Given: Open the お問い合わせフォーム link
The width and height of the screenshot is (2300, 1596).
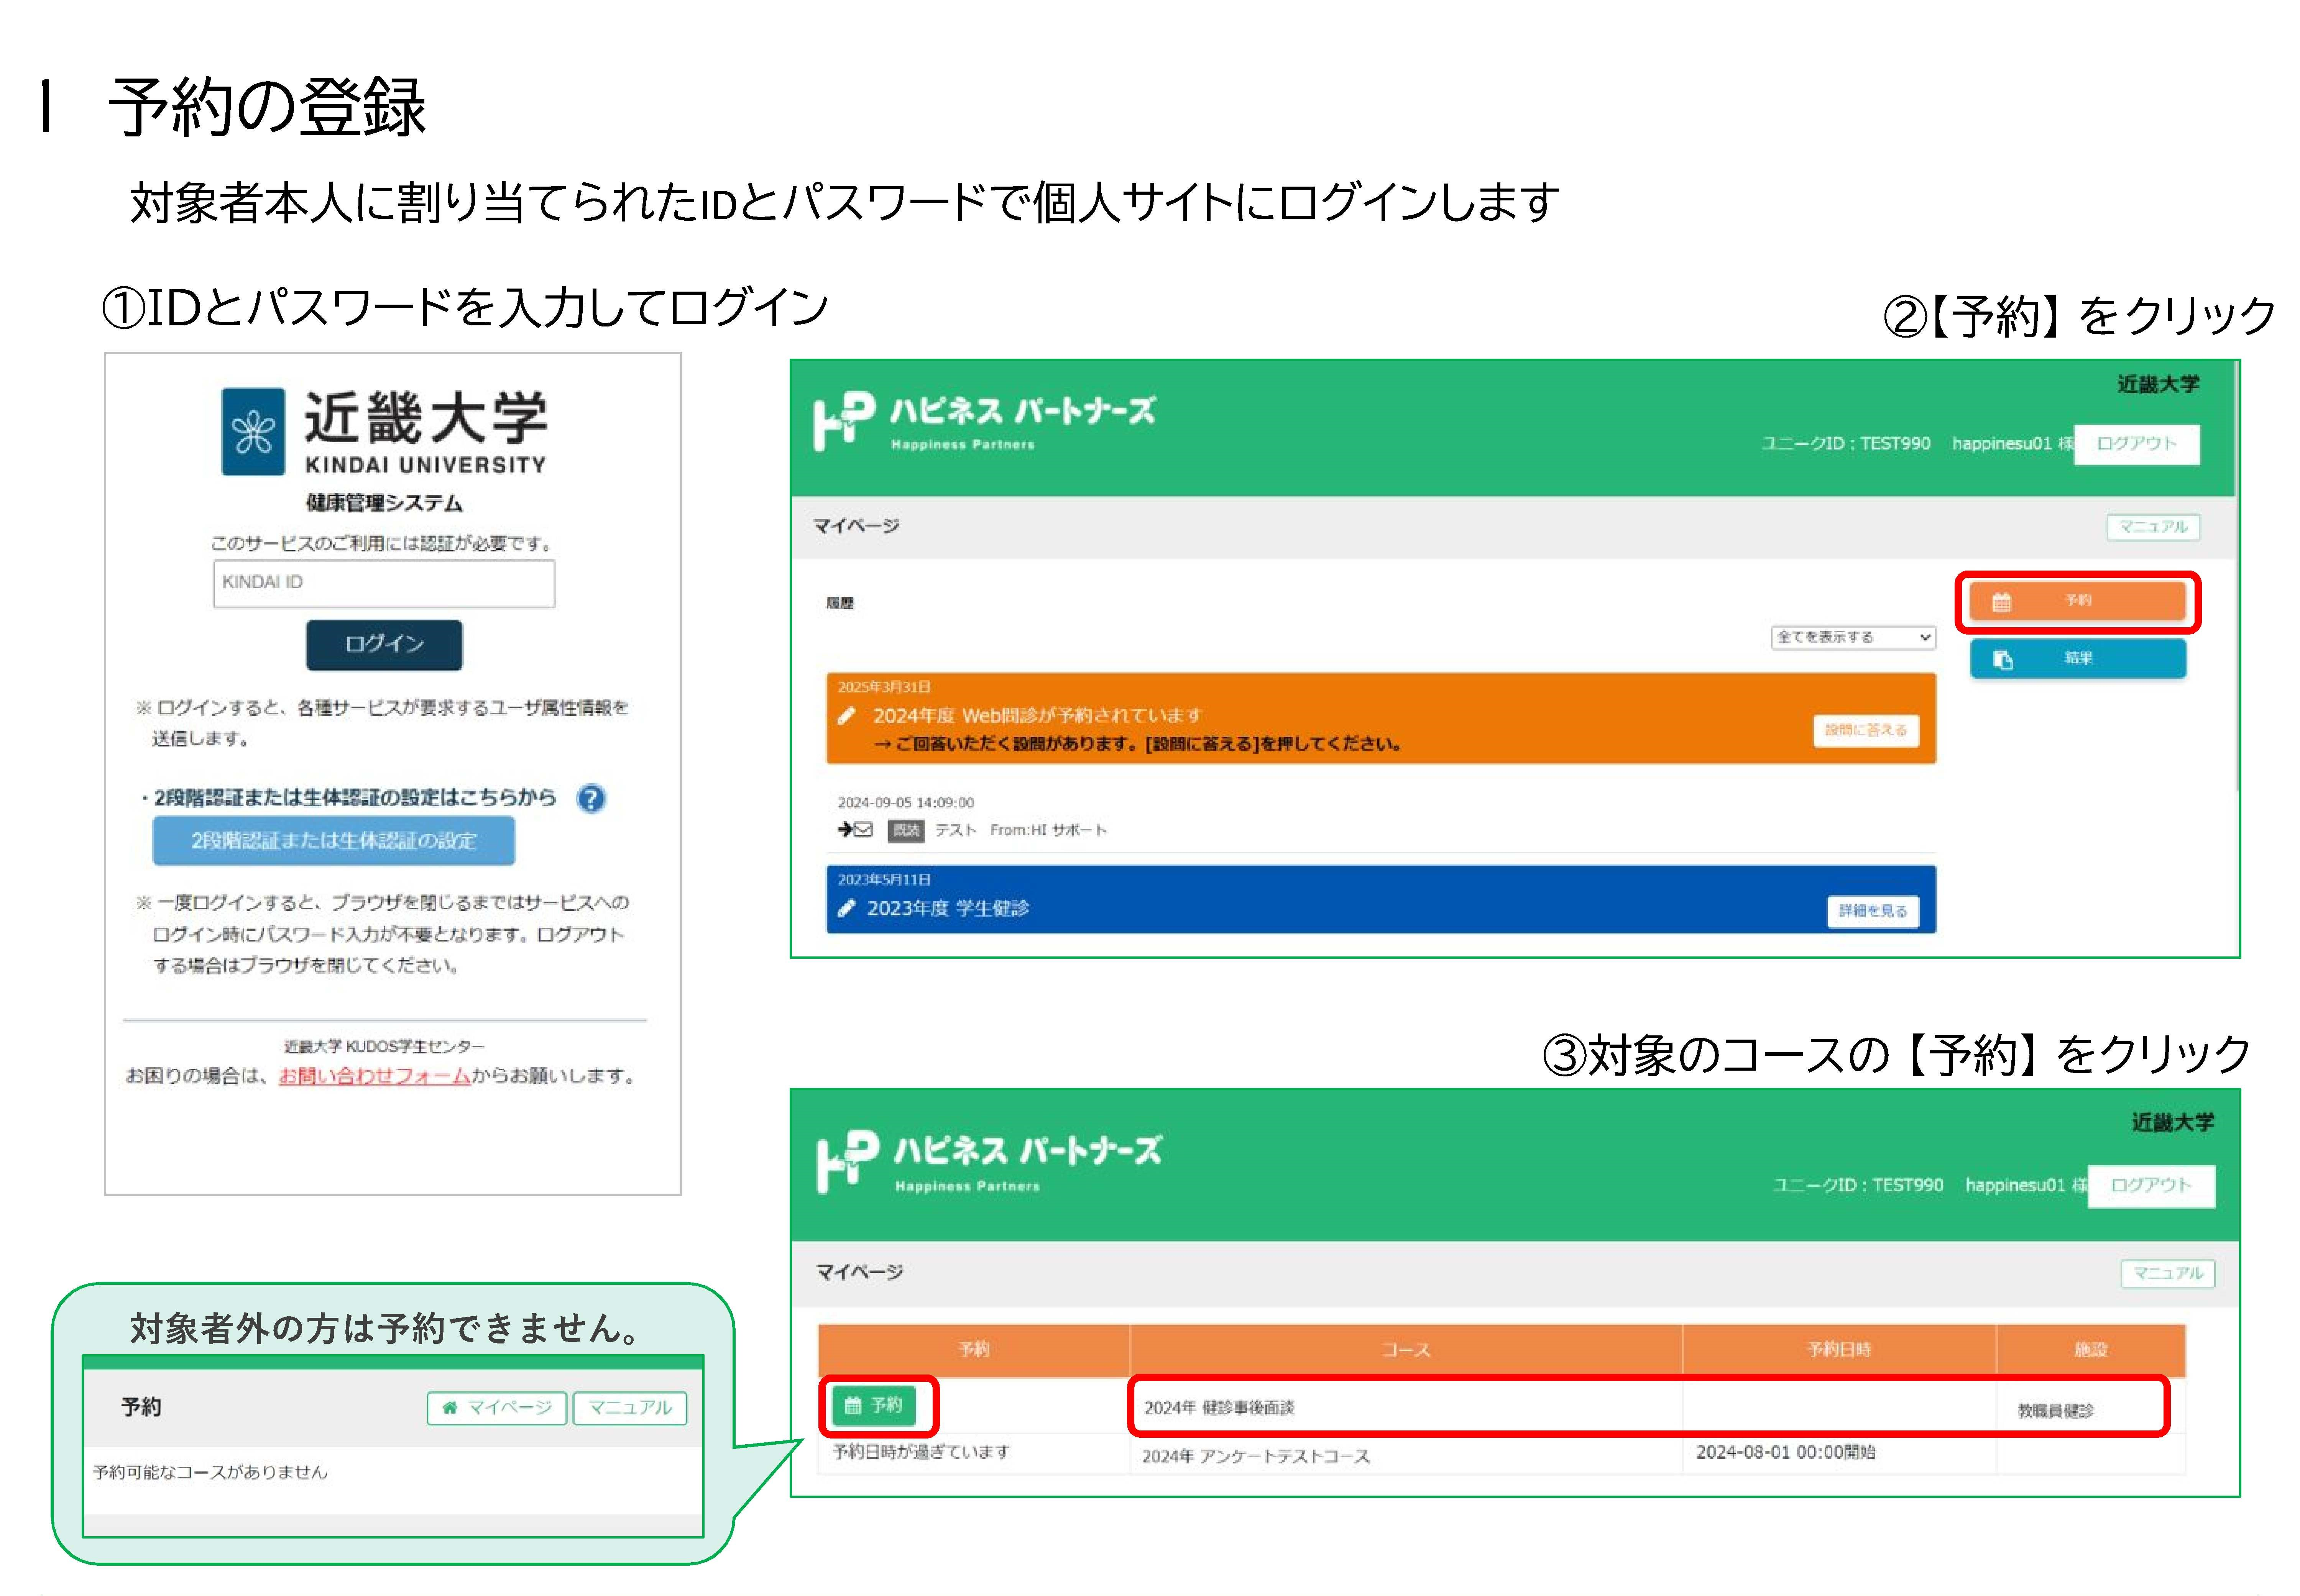Looking at the screenshot, I should point(374,1076).
